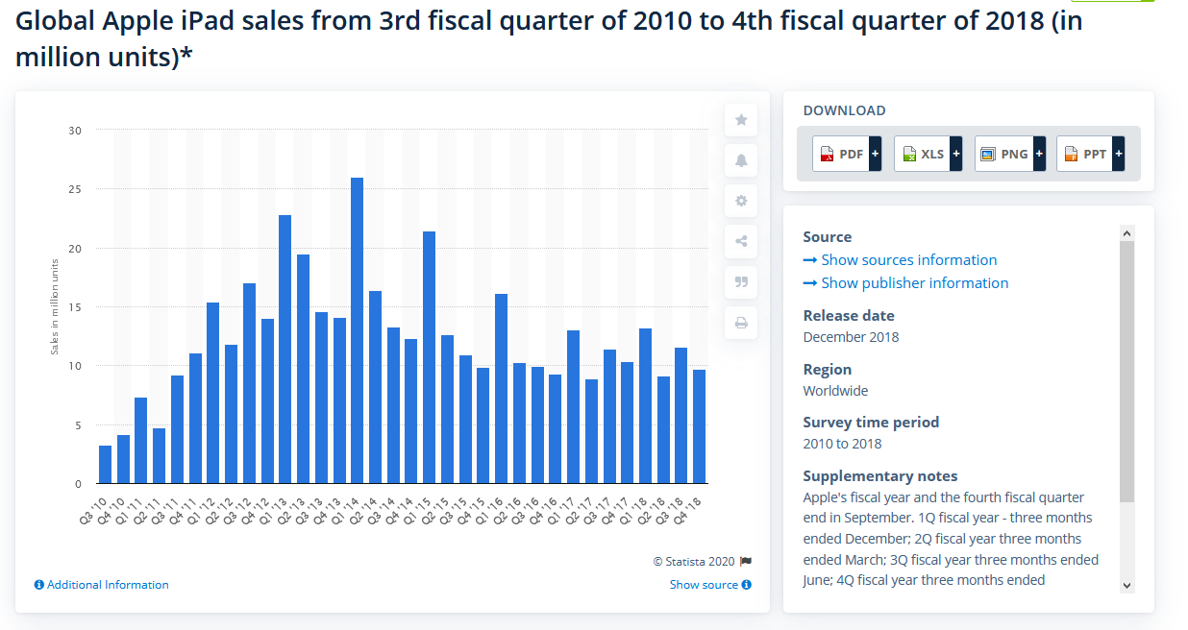Image resolution: width=1188 pixels, height=630 pixels.
Task: Click info icon next to Show source
Action: [x=747, y=585]
